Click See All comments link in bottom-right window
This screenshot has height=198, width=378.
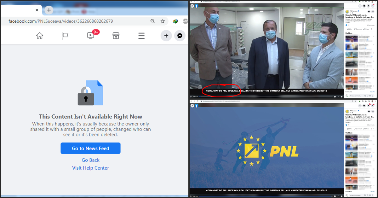point(373,191)
